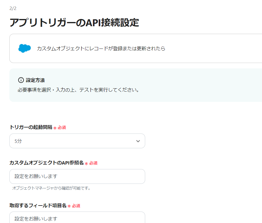Image resolution: width=262 pixels, height=223 pixels.
Task: Click the オブジェクトマネージャから確認が可能です hint text
Action: [51, 188]
